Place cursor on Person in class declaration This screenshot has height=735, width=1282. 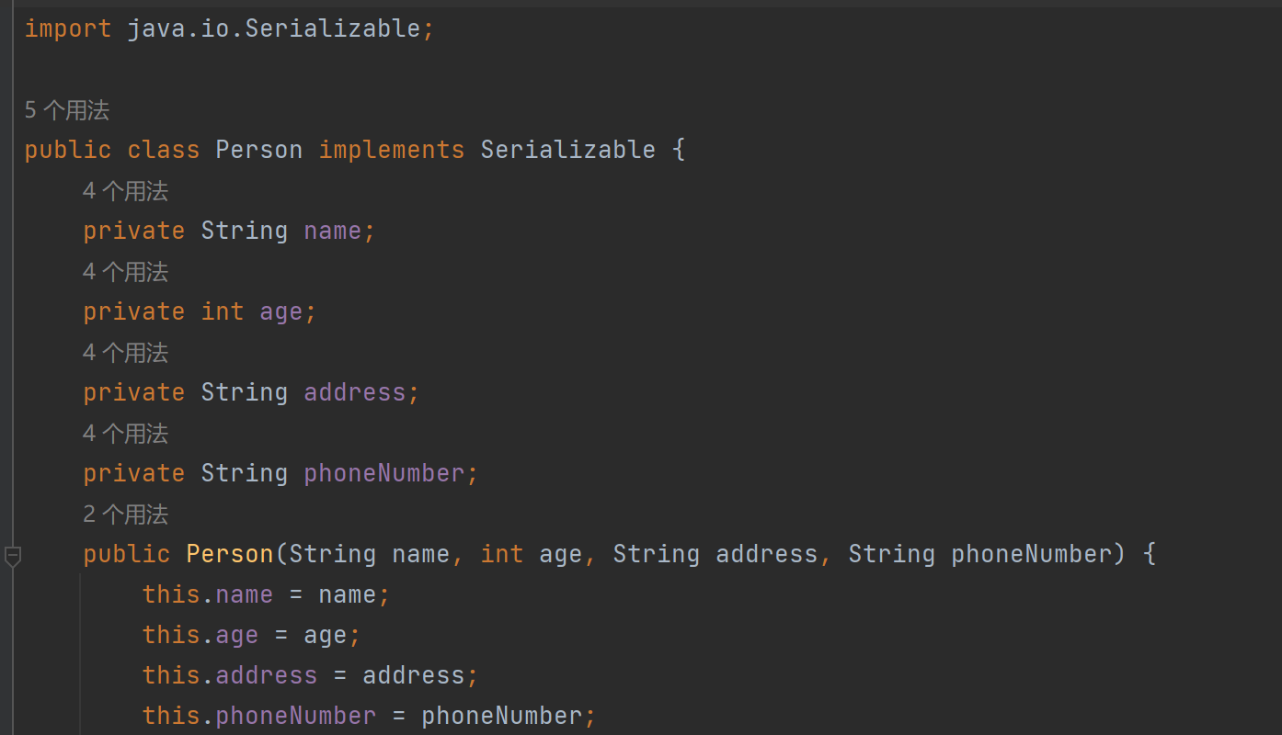click(x=258, y=150)
